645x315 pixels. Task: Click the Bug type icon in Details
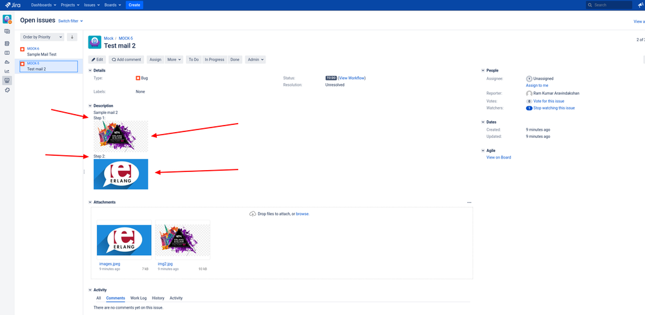[x=138, y=78]
